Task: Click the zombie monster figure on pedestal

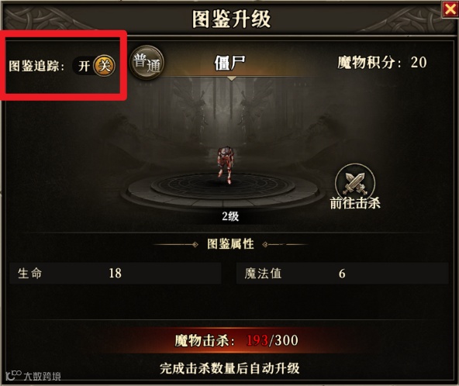Action: coord(226,165)
